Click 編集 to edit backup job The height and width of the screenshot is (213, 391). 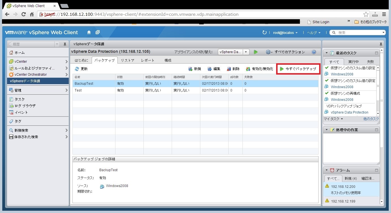(214, 69)
